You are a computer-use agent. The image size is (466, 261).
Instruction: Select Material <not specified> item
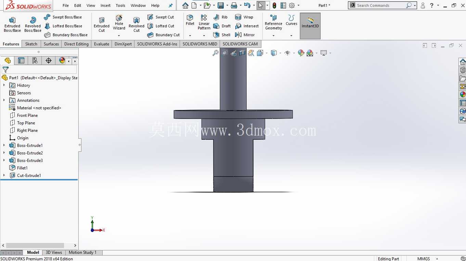pyautogui.click(x=35, y=108)
